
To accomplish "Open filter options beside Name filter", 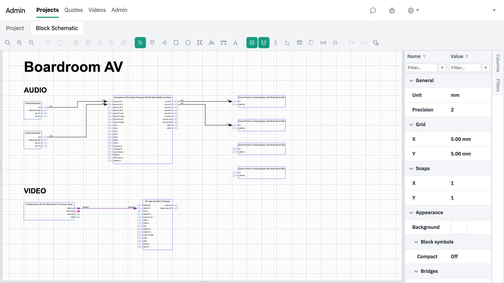I will coord(442,68).
